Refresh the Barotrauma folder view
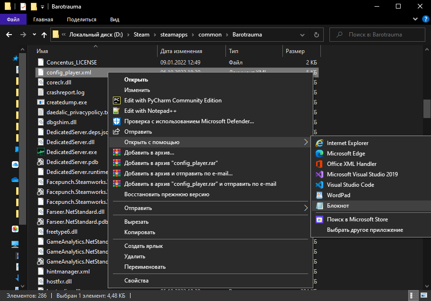 [x=317, y=35]
